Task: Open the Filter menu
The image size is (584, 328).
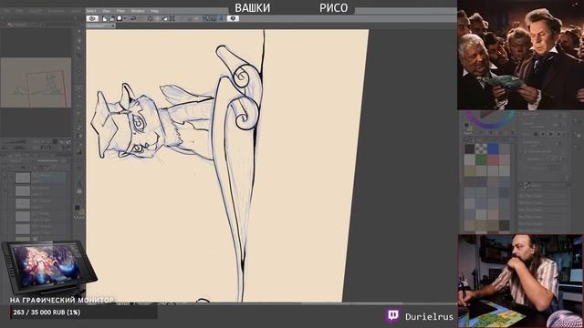Action: tap(120, 11)
